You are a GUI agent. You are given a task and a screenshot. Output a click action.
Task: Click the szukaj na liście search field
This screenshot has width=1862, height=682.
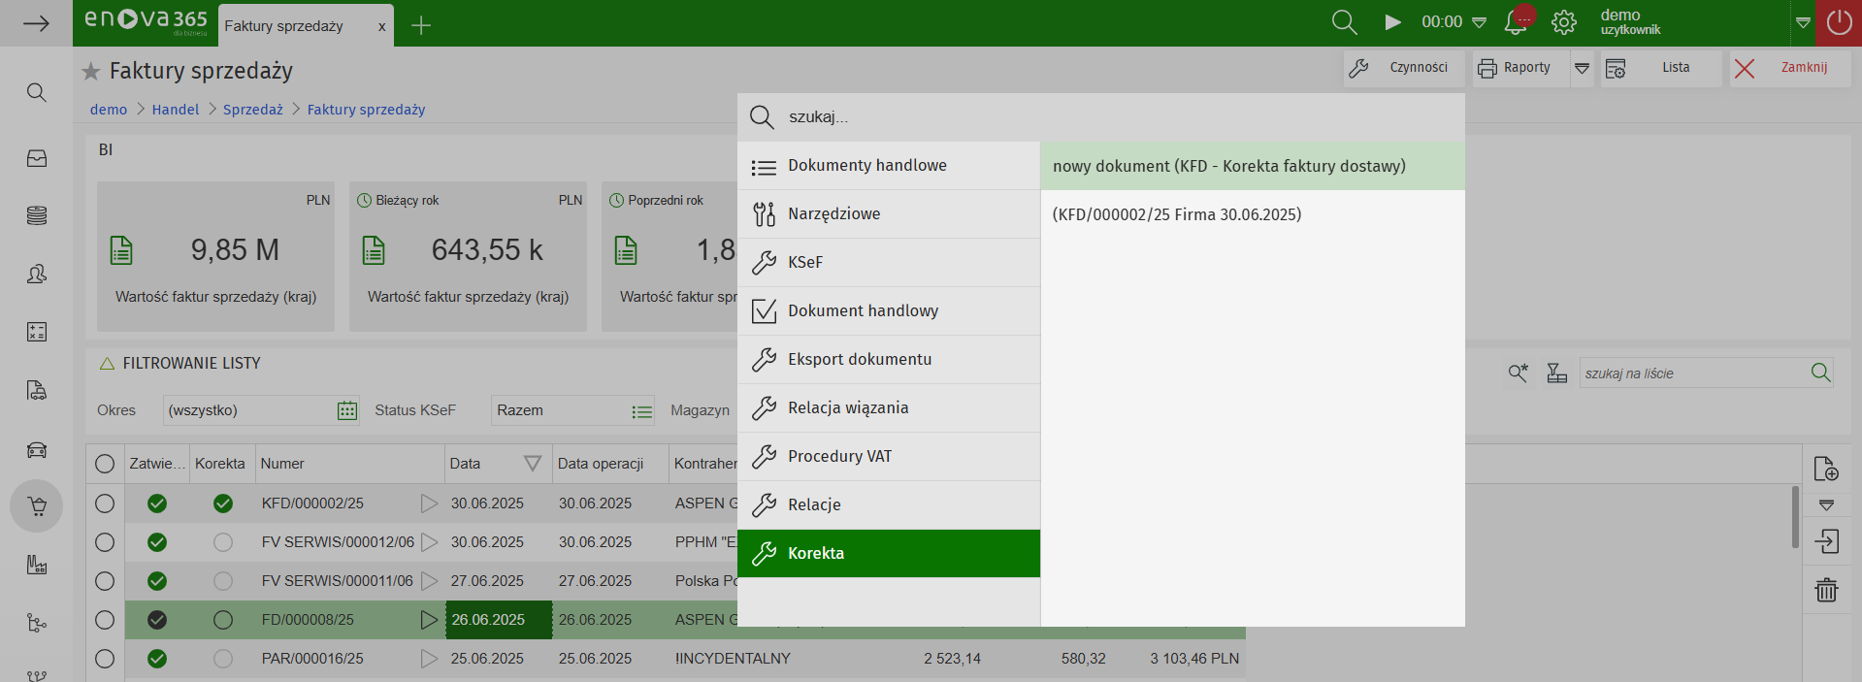pyautogui.click(x=1691, y=373)
